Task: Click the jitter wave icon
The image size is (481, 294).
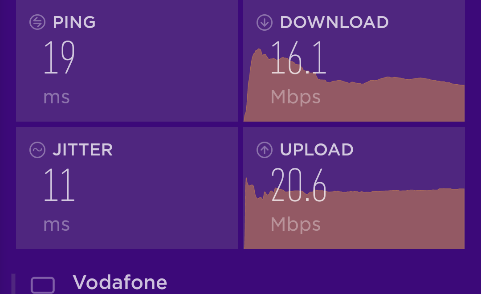Action: click(37, 150)
